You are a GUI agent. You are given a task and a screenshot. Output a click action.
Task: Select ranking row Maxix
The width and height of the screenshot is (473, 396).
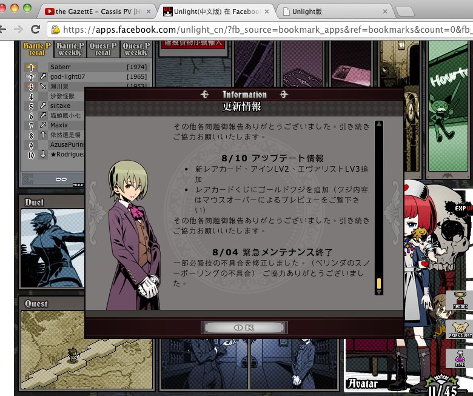tap(55, 125)
